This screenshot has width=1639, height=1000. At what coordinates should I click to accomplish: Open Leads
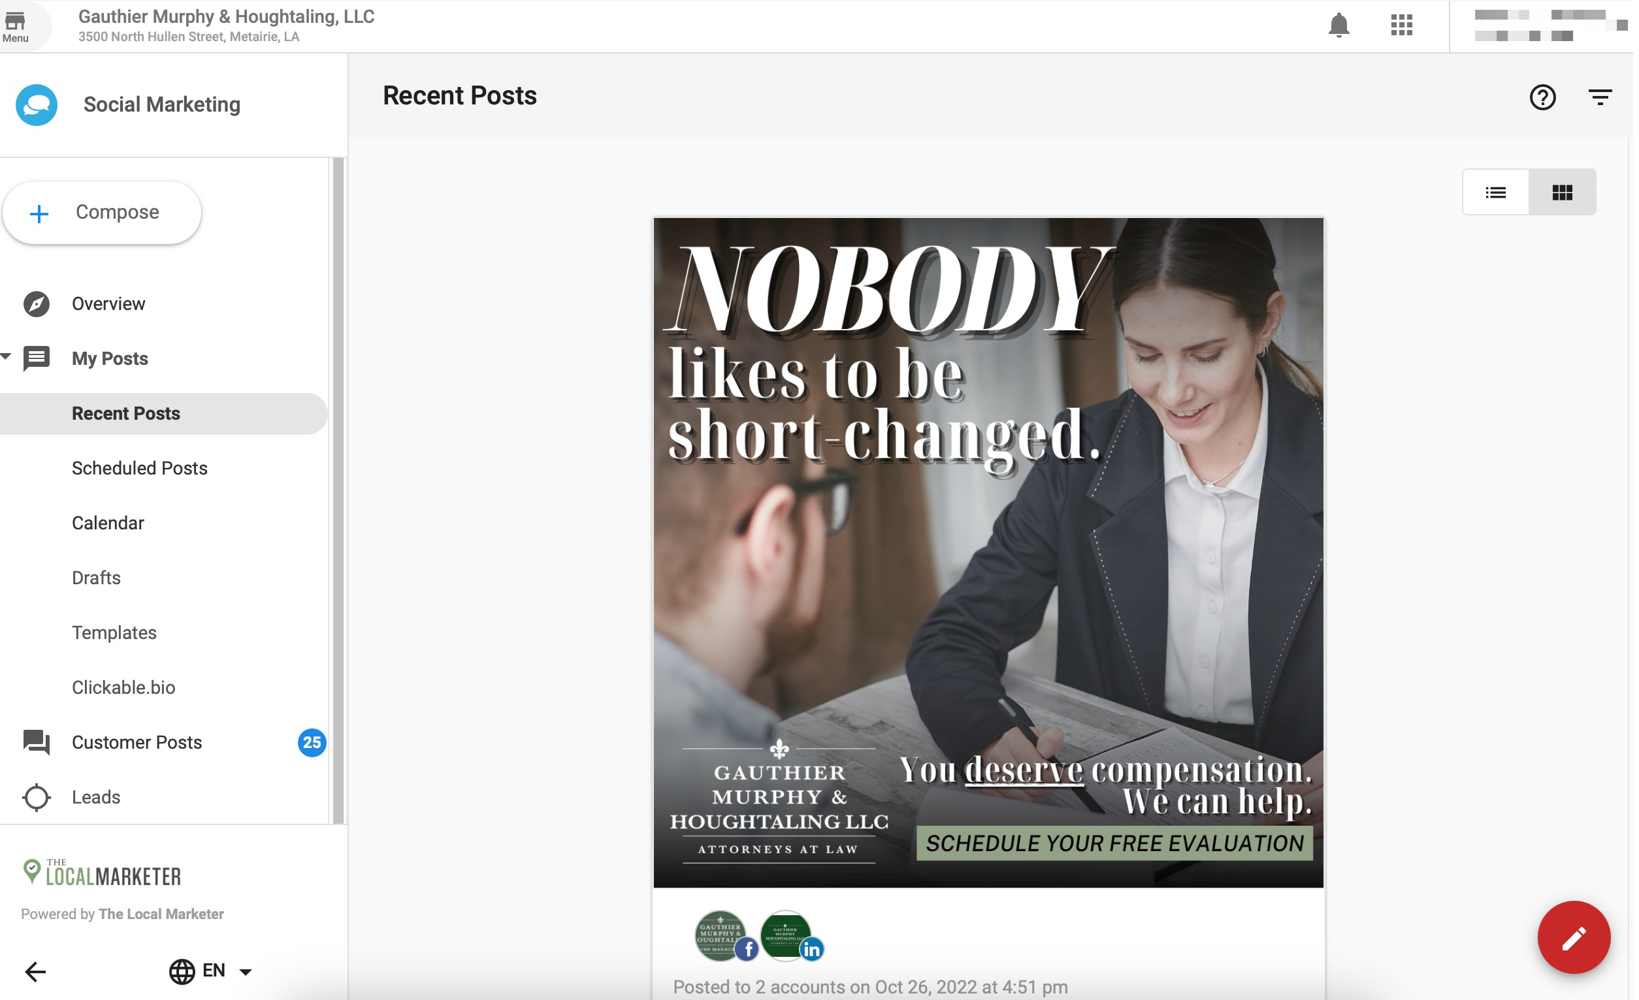97,799
